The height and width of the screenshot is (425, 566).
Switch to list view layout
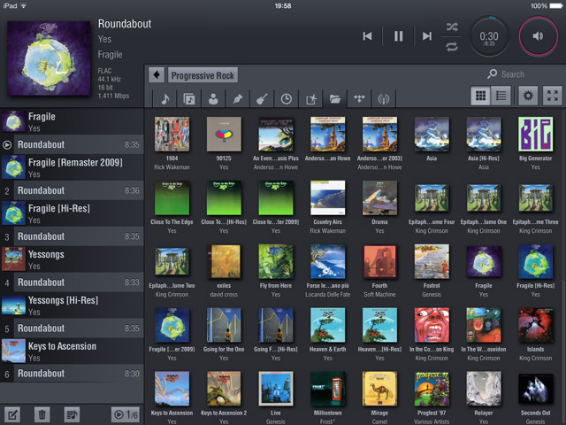point(500,97)
